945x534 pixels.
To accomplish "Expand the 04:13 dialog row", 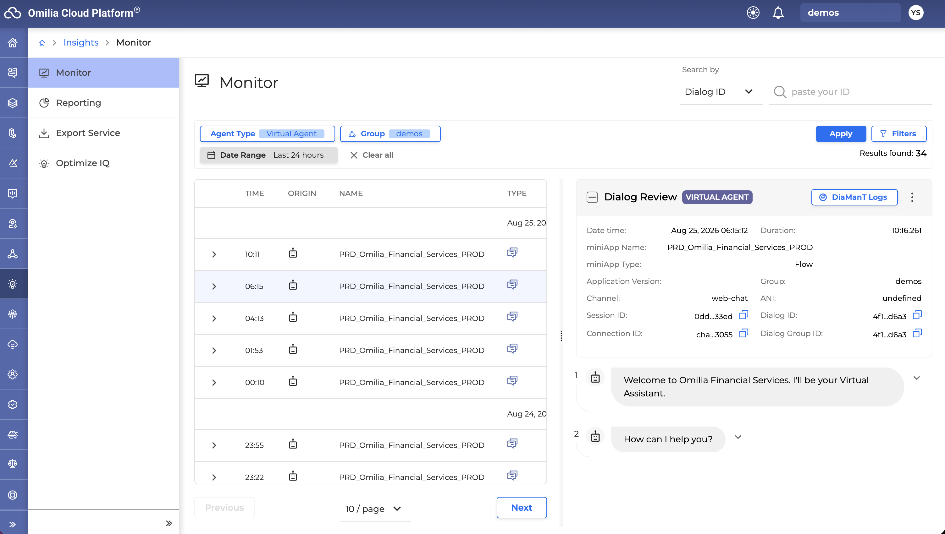I will (x=214, y=318).
